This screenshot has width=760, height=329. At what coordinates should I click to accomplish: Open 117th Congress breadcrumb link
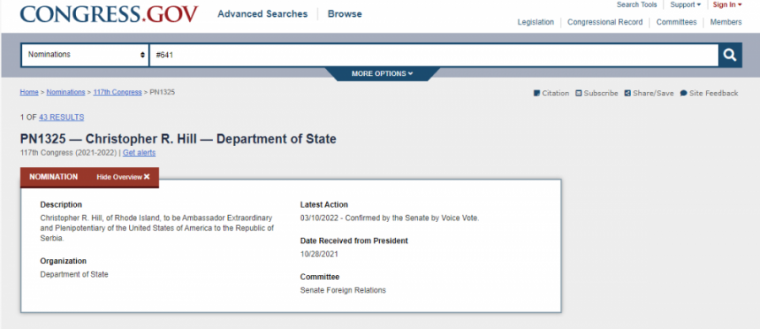point(117,92)
